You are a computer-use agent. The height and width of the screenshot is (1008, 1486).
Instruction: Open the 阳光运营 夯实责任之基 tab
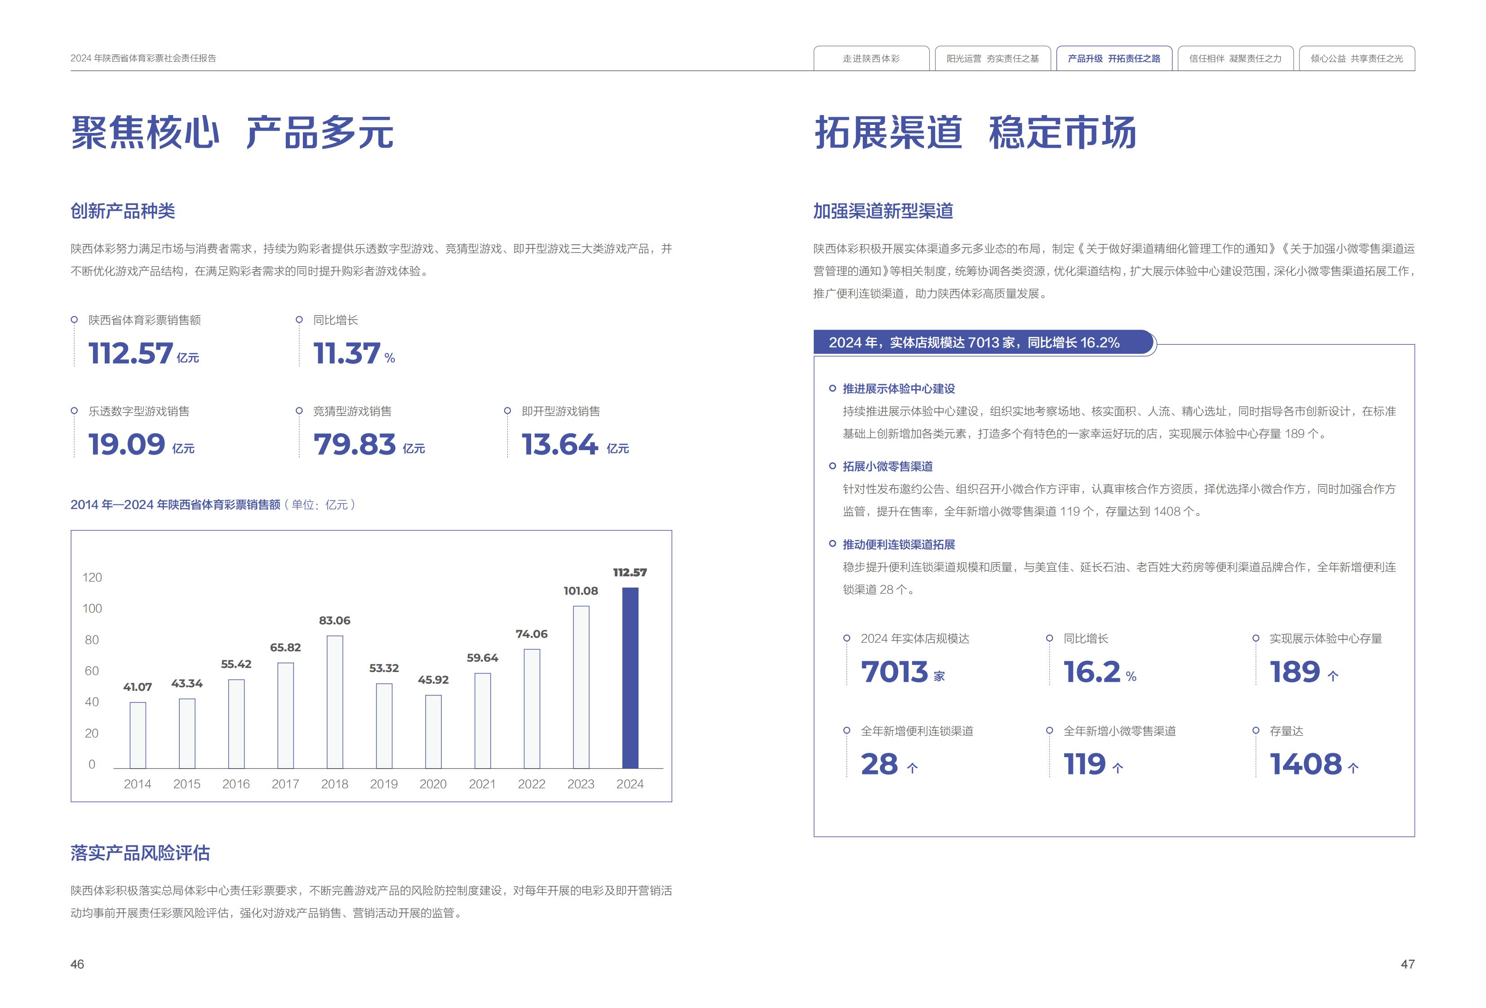[992, 58]
